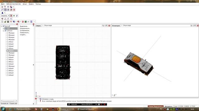Viewport: 199px width, 111px height.
Task: Collapse the Collision tree node expander
Action: [x=3, y=31]
